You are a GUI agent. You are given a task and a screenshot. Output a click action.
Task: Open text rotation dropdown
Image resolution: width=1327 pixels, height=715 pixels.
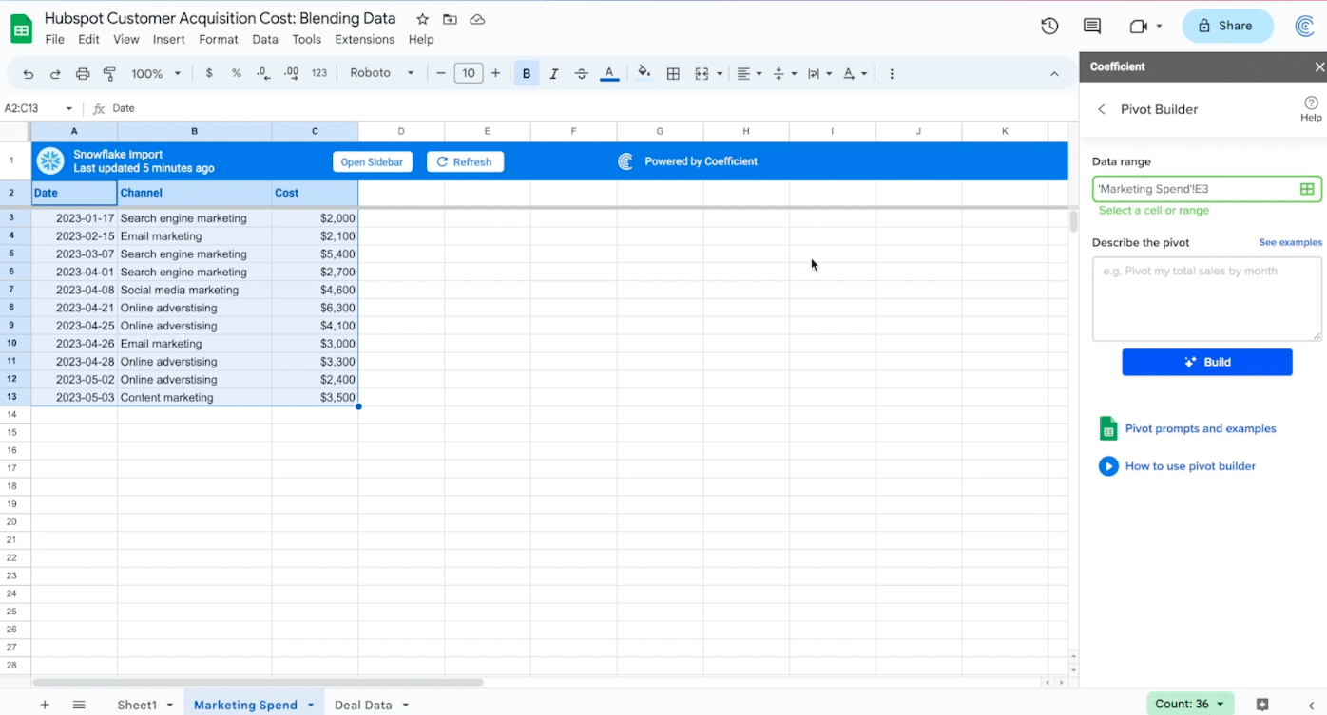[856, 73]
